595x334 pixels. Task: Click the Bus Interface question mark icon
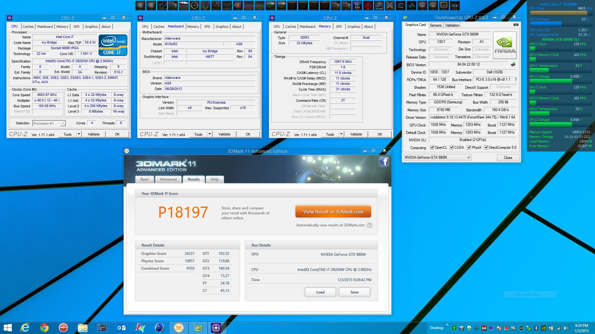tap(516, 79)
